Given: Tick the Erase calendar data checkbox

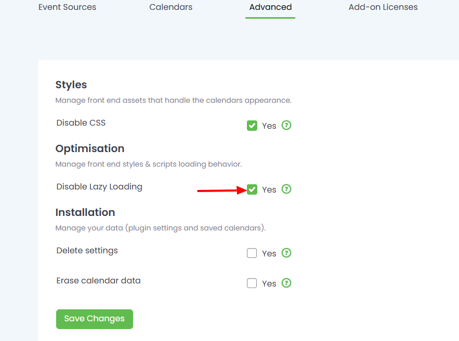Looking at the screenshot, I should click(x=252, y=283).
